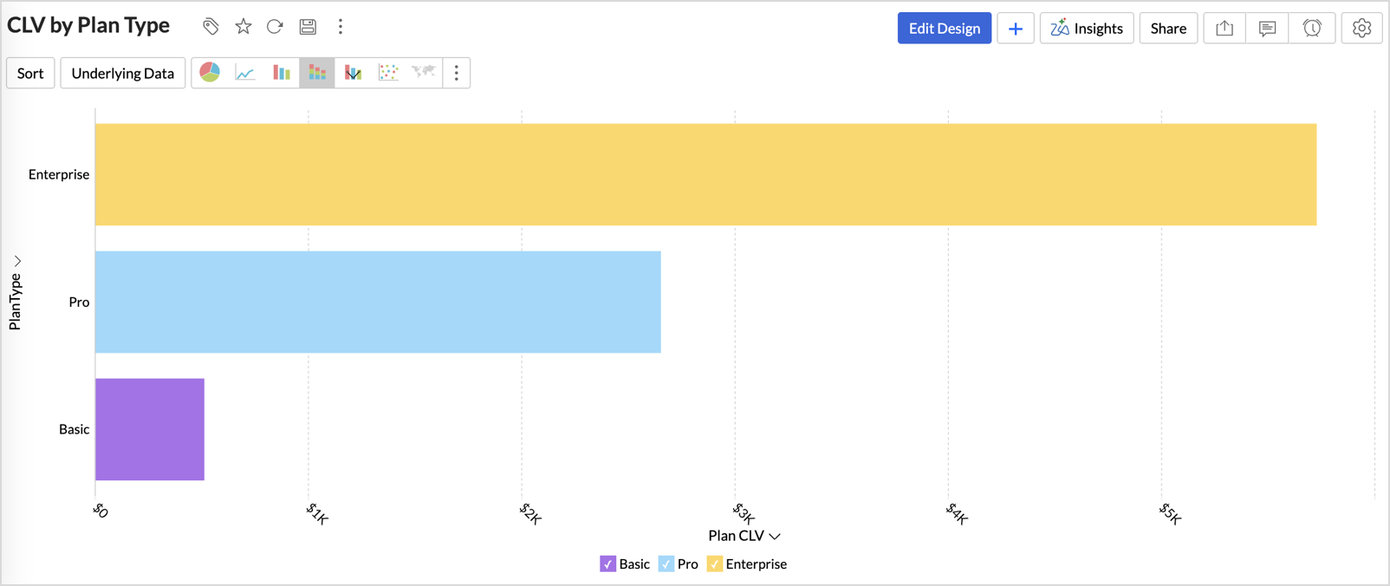This screenshot has width=1390, height=586.
Task: Open the Sort menu
Action: click(x=30, y=73)
